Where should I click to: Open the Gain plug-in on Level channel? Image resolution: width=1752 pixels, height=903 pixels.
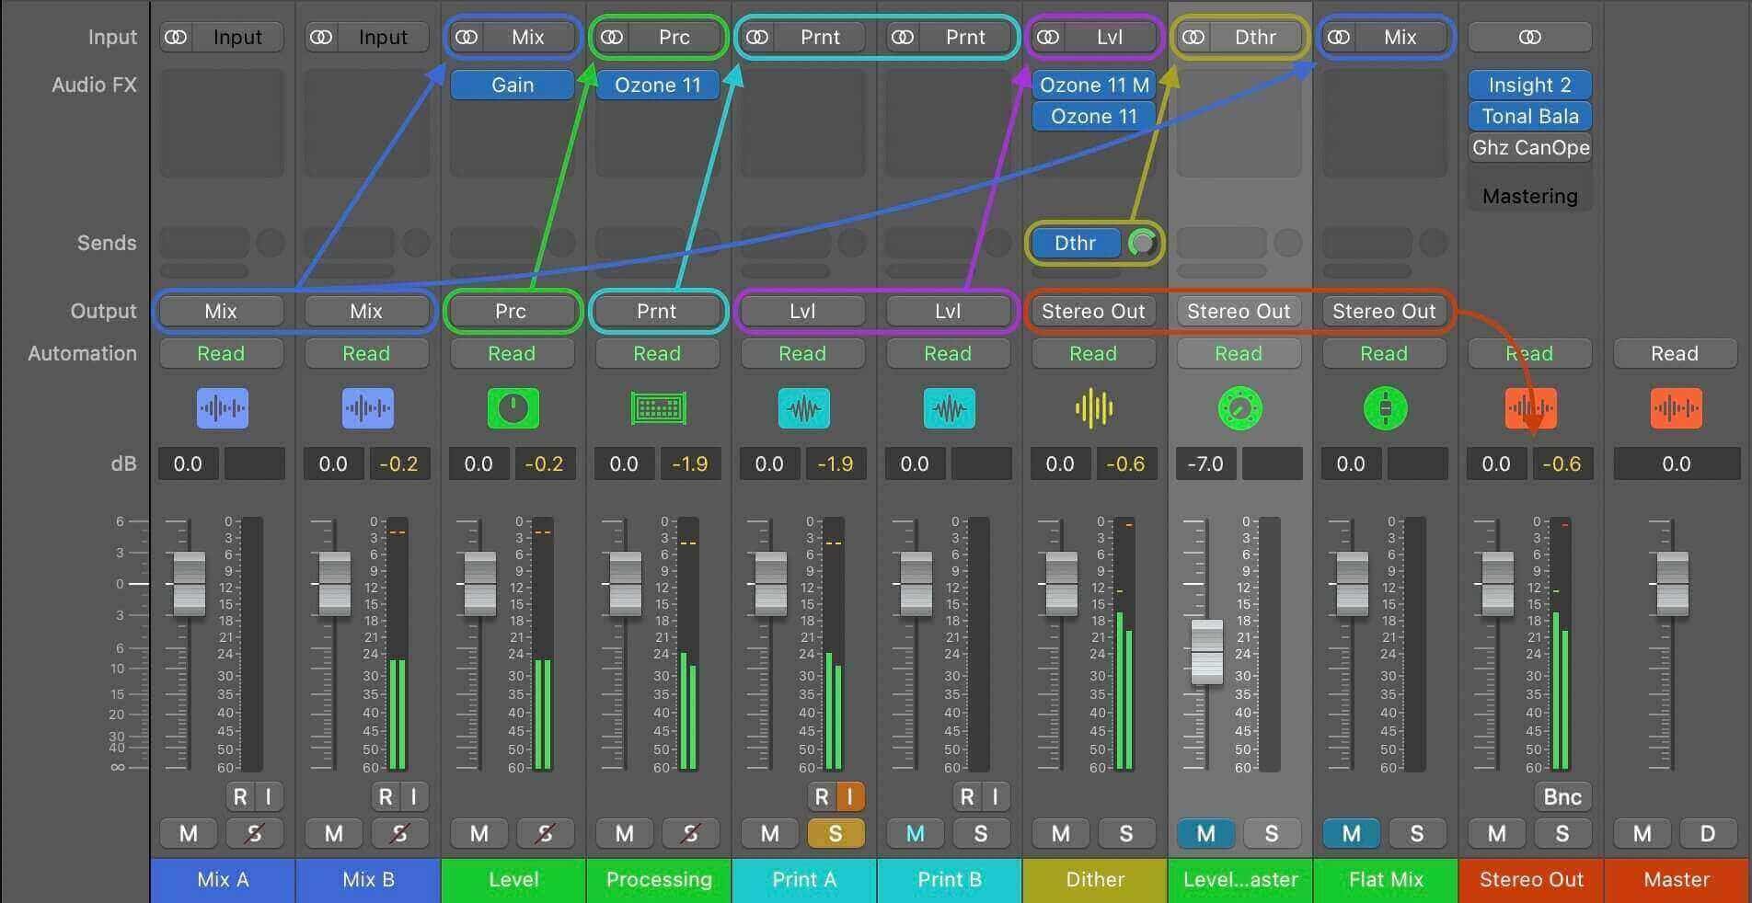pos(512,86)
